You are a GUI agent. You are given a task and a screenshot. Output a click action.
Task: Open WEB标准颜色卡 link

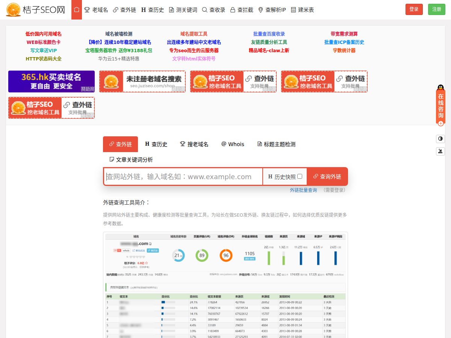click(x=44, y=42)
